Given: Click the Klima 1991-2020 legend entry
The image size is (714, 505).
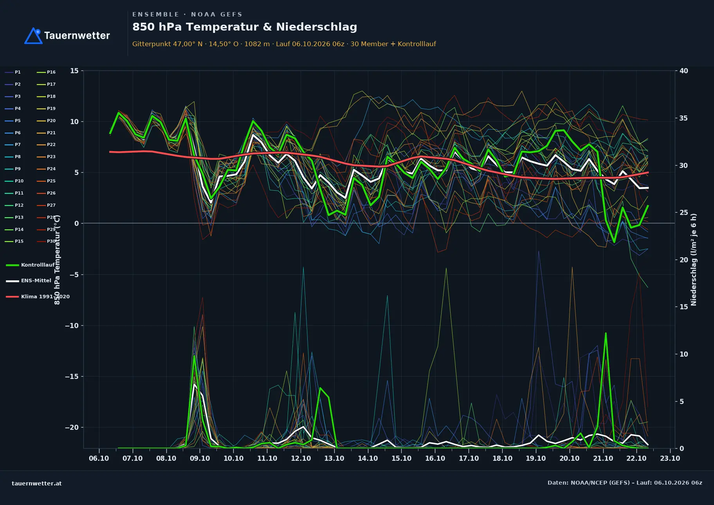Looking at the screenshot, I should pos(38,296).
